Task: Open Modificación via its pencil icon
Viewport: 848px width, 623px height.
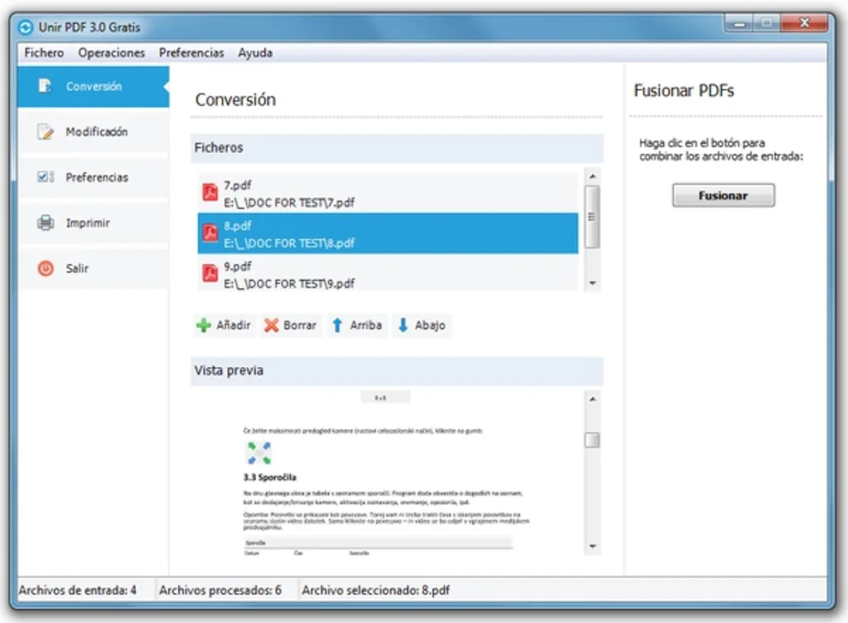Action: [x=46, y=132]
